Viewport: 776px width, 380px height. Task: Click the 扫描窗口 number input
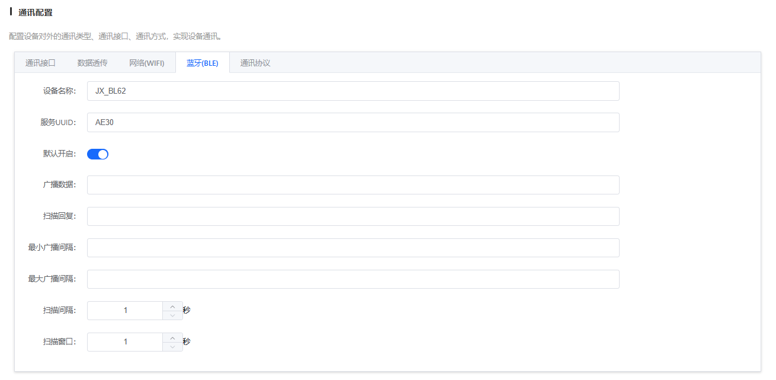(126, 342)
